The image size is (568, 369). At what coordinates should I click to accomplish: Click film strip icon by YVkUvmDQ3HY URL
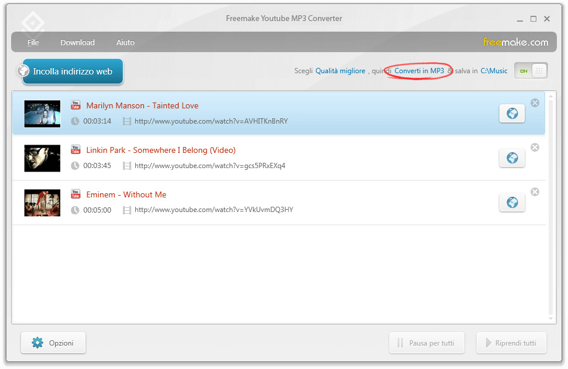(127, 210)
